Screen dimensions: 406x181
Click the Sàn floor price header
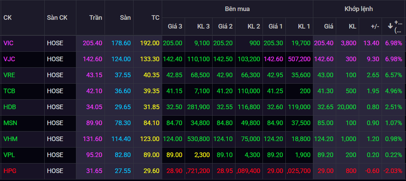125,17
